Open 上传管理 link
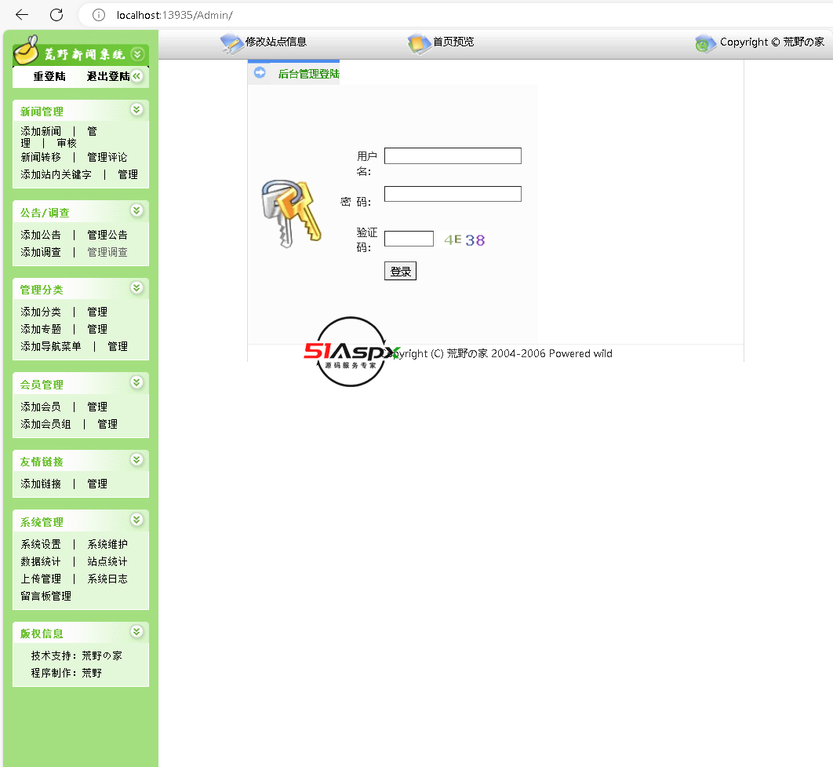 click(41, 579)
